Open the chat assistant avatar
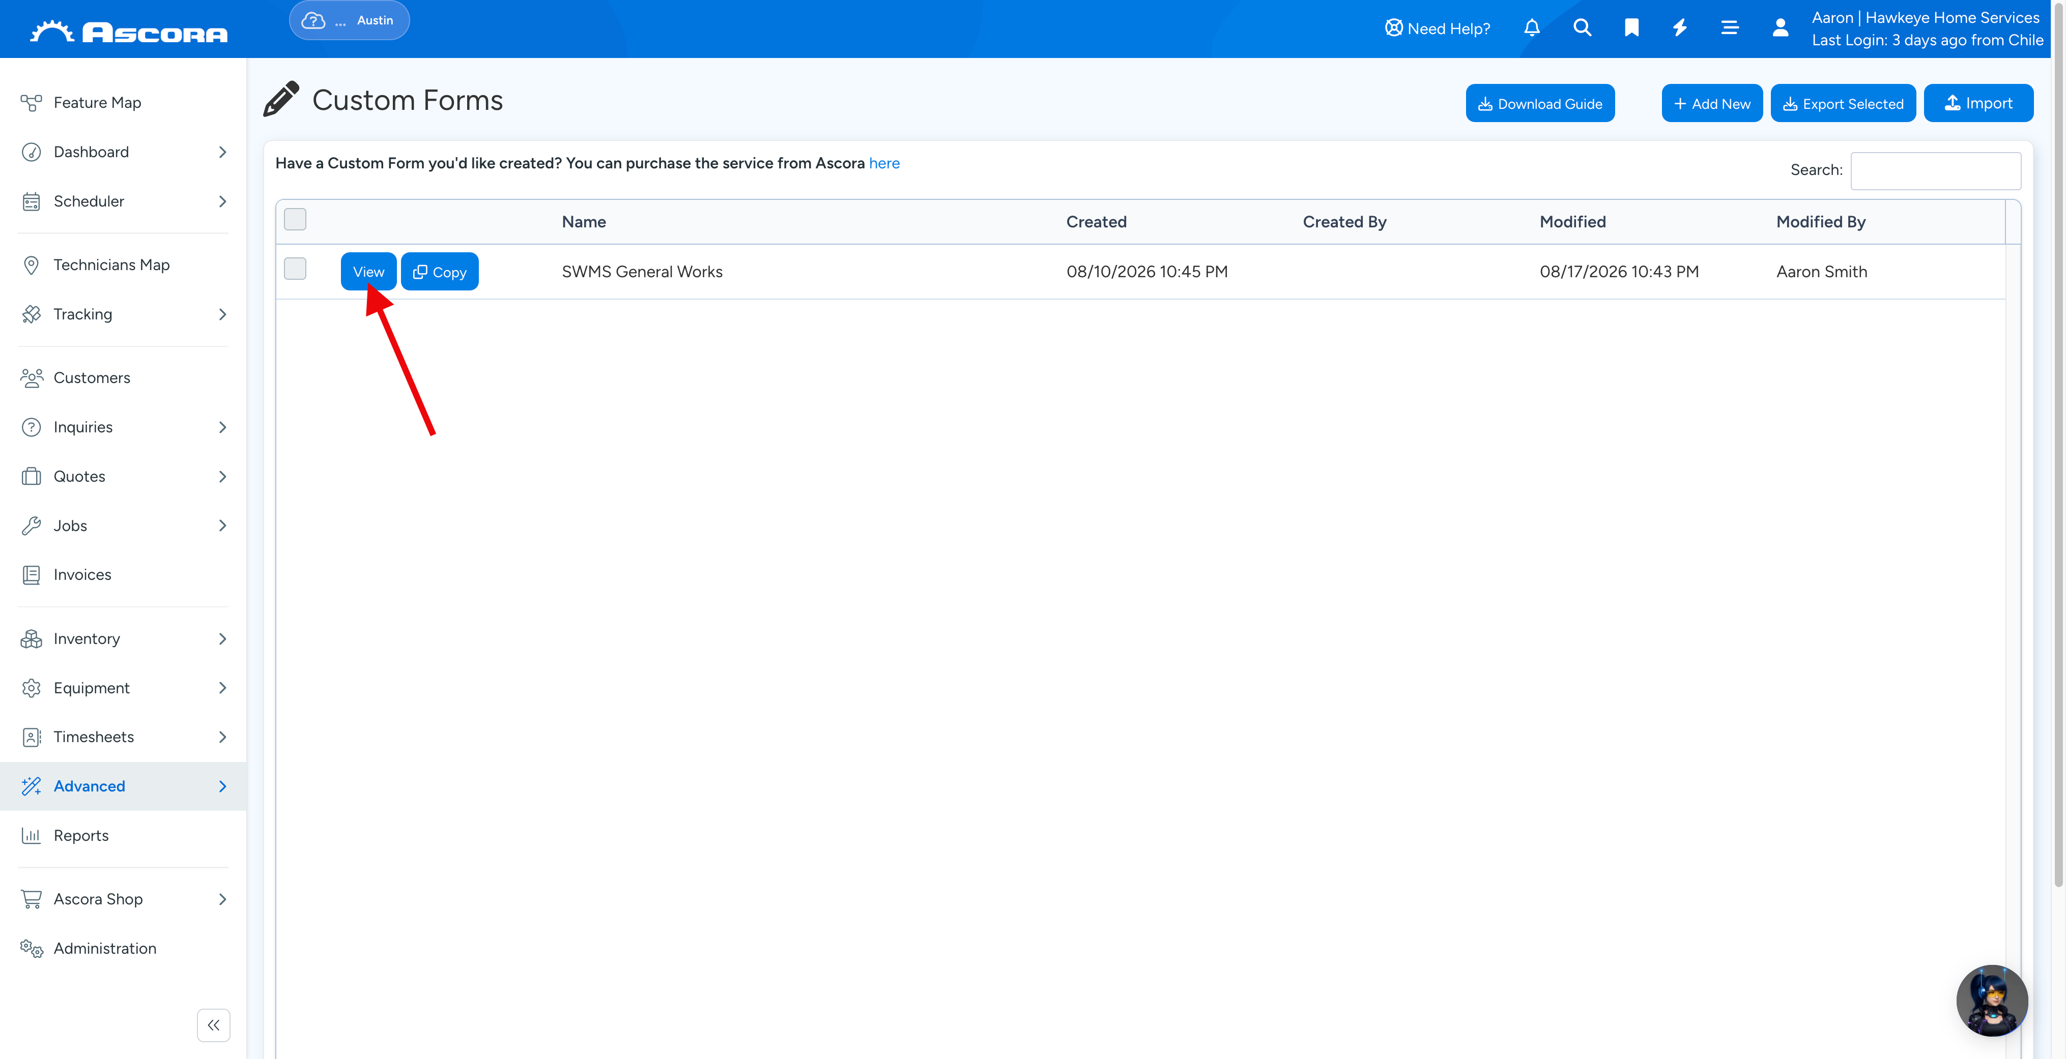Screen dimensions: 2066x1059 click(x=1991, y=999)
